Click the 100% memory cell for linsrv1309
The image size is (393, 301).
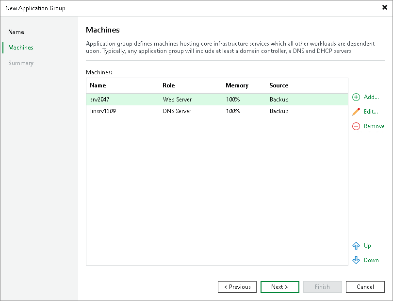click(233, 111)
